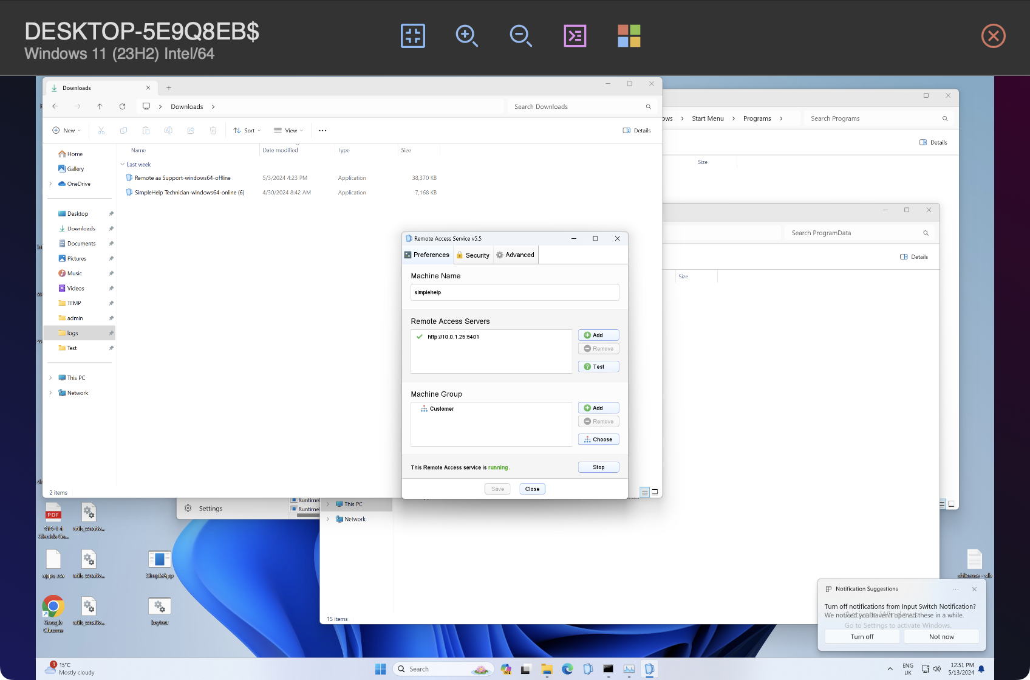Image resolution: width=1030 pixels, height=680 pixels.
Task: Switch to Security tab
Action: 473,255
